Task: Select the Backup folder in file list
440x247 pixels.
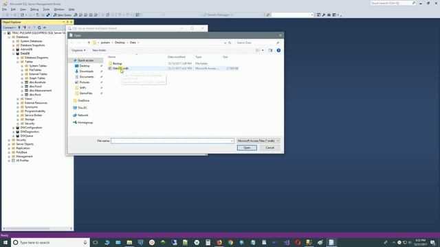Action: (117, 64)
